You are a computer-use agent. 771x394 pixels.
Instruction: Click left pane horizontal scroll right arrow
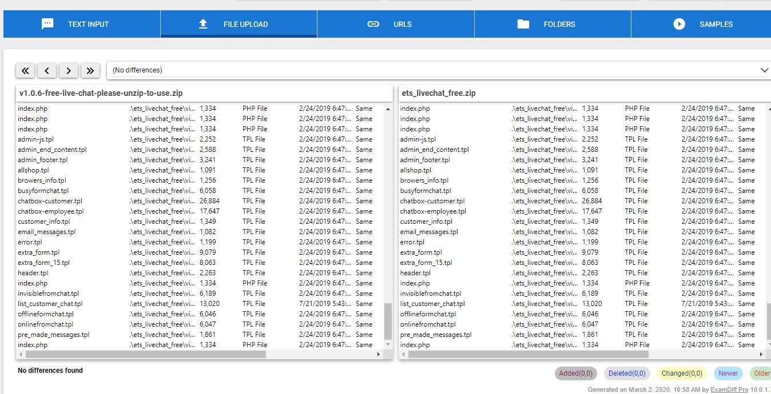(378, 354)
